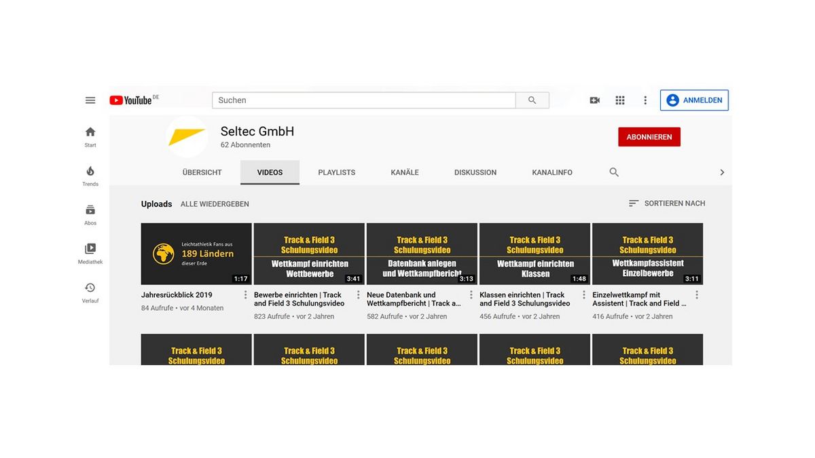815x458 pixels.
Task: Open the settings three-dot menu in header
Action: 645,100
